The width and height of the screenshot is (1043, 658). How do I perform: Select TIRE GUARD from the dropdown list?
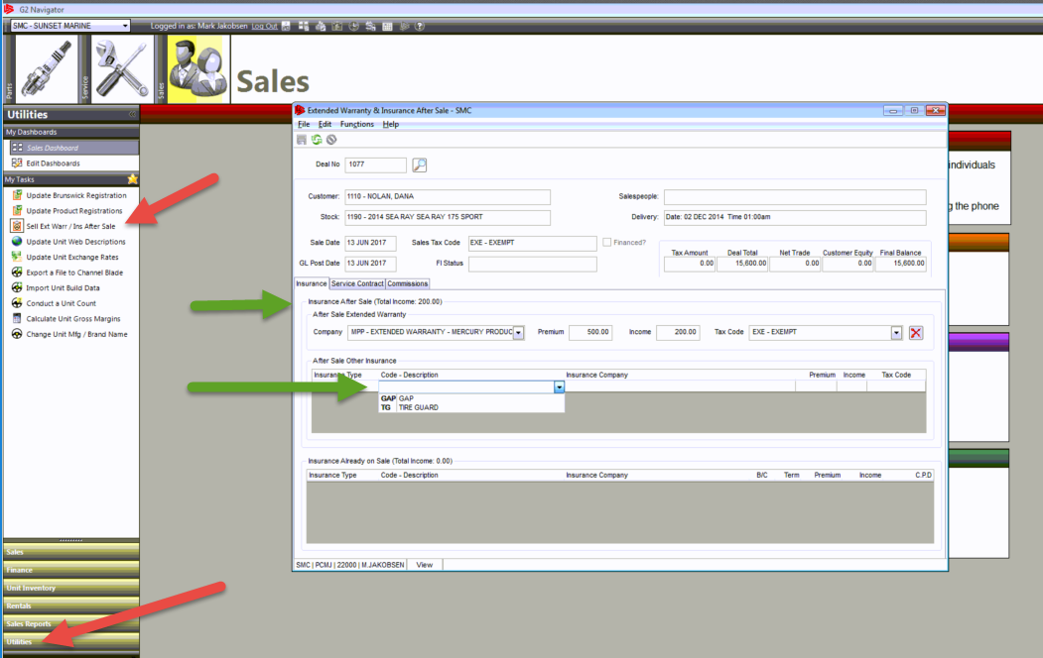tap(471, 407)
